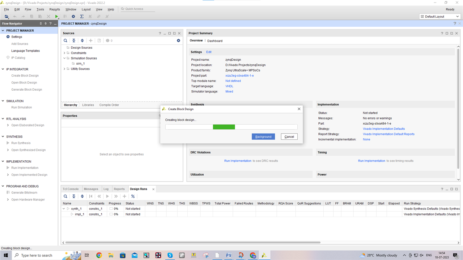
Task: Collapse SIMULATION section in navigator
Action: tap(3, 101)
